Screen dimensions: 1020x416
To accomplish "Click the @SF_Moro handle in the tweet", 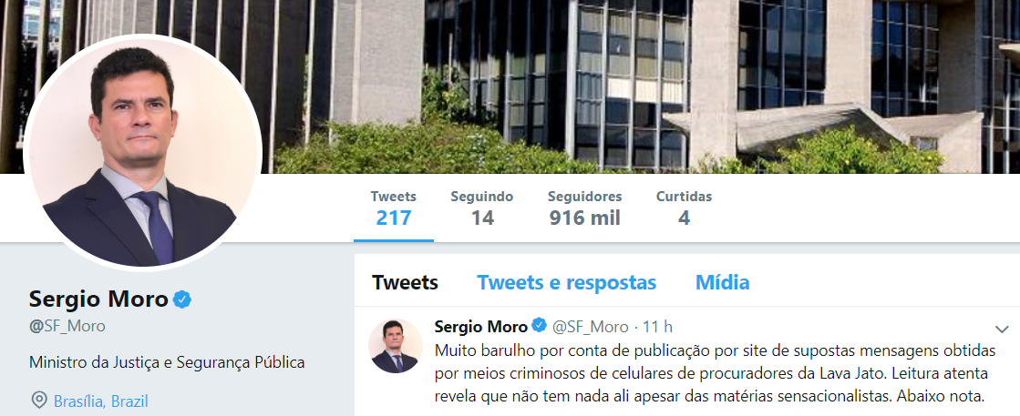I will click(590, 326).
